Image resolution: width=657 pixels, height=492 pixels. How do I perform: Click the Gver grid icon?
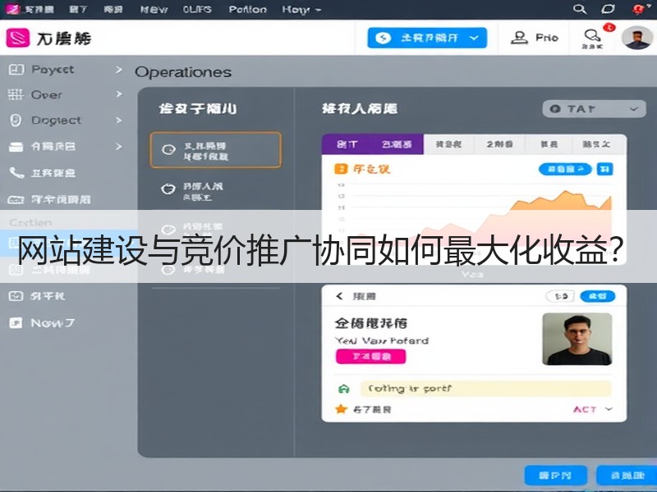pos(16,94)
